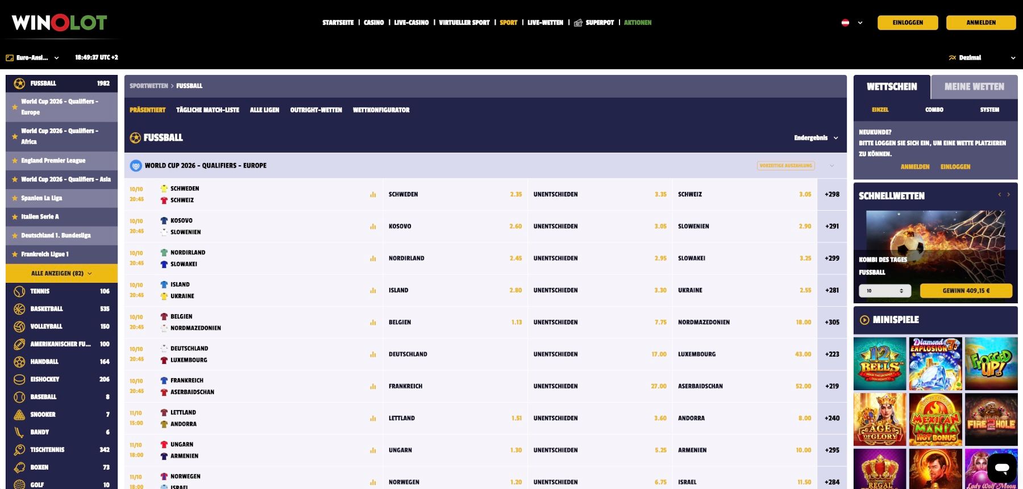Adjust the stake stepper showing 10

901,291
